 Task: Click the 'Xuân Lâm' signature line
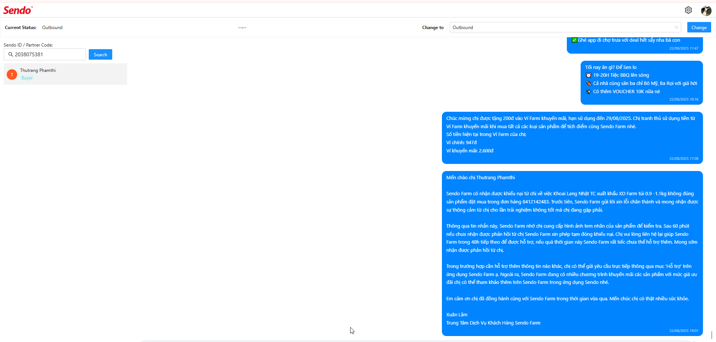coord(457,315)
